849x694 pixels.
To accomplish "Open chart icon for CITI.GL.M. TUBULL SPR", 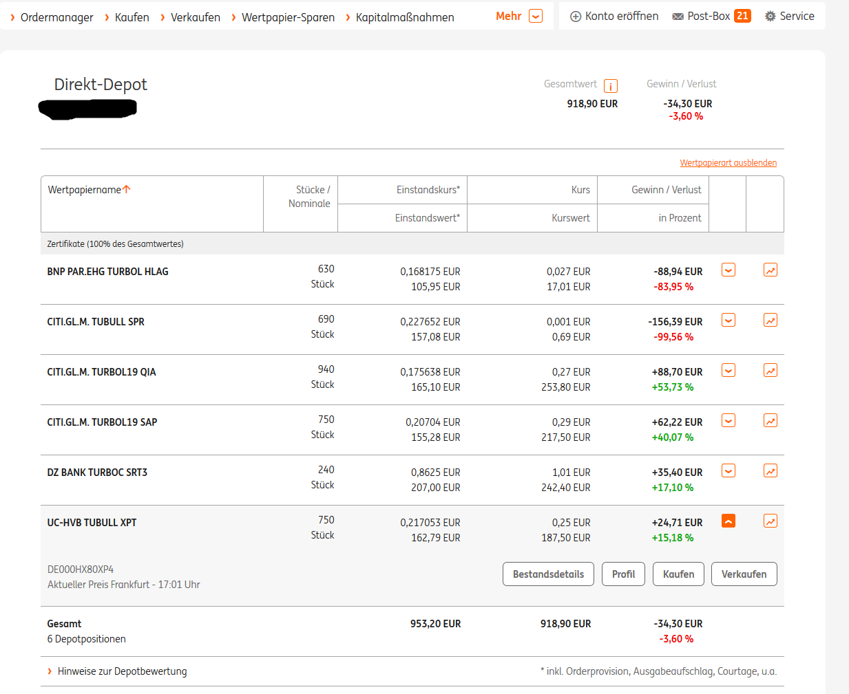I will pyautogui.click(x=770, y=321).
